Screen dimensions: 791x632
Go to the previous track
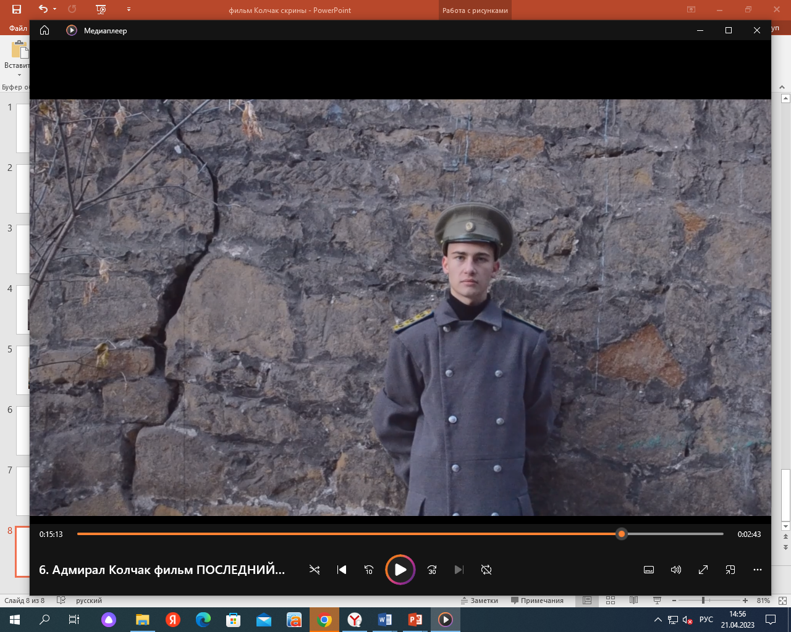coord(342,570)
